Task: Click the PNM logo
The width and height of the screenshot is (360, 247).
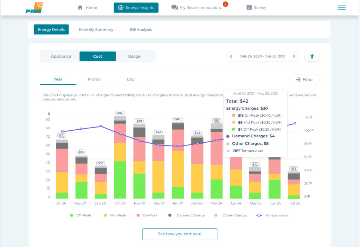Action: tap(34, 8)
